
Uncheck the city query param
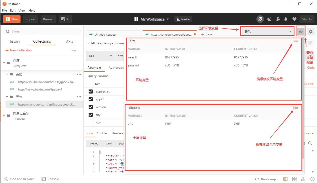point(91,115)
